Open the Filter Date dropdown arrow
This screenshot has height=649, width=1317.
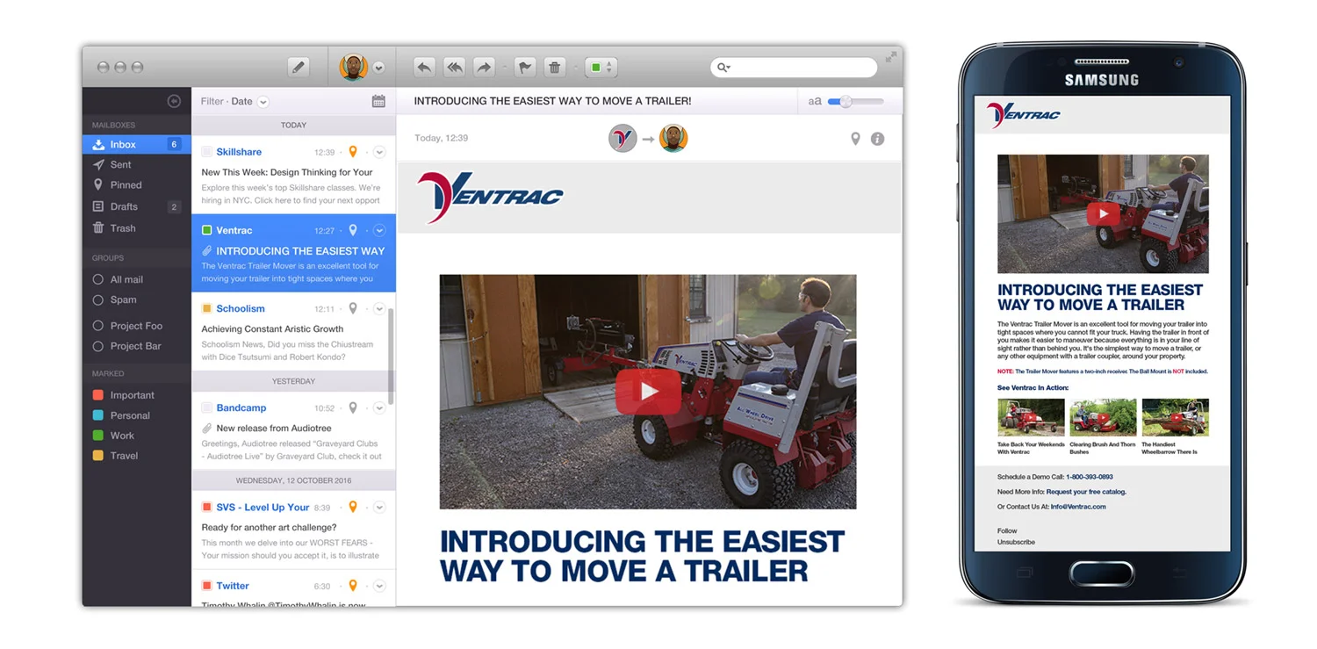point(263,102)
